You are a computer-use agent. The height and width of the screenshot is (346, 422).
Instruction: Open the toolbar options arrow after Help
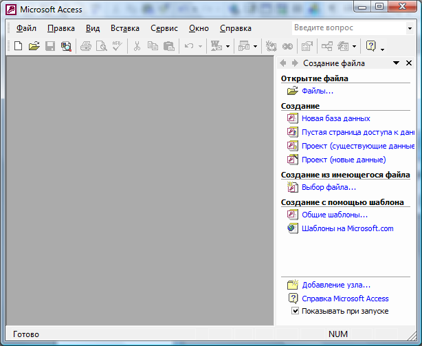pyautogui.click(x=382, y=48)
